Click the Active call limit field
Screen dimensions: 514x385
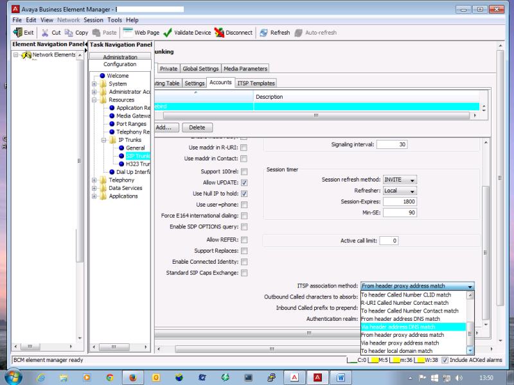(389, 241)
